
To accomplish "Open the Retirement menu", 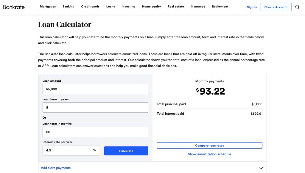I will [x=220, y=7].
